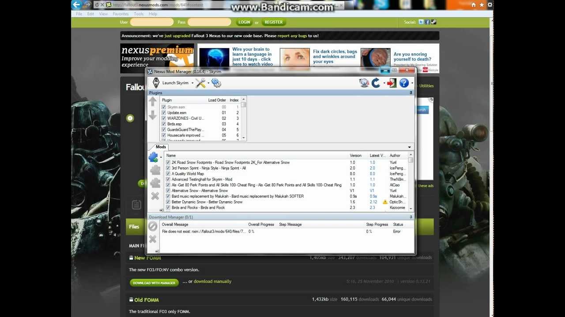Open the browser File menu

pyautogui.click(x=79, y=14)
